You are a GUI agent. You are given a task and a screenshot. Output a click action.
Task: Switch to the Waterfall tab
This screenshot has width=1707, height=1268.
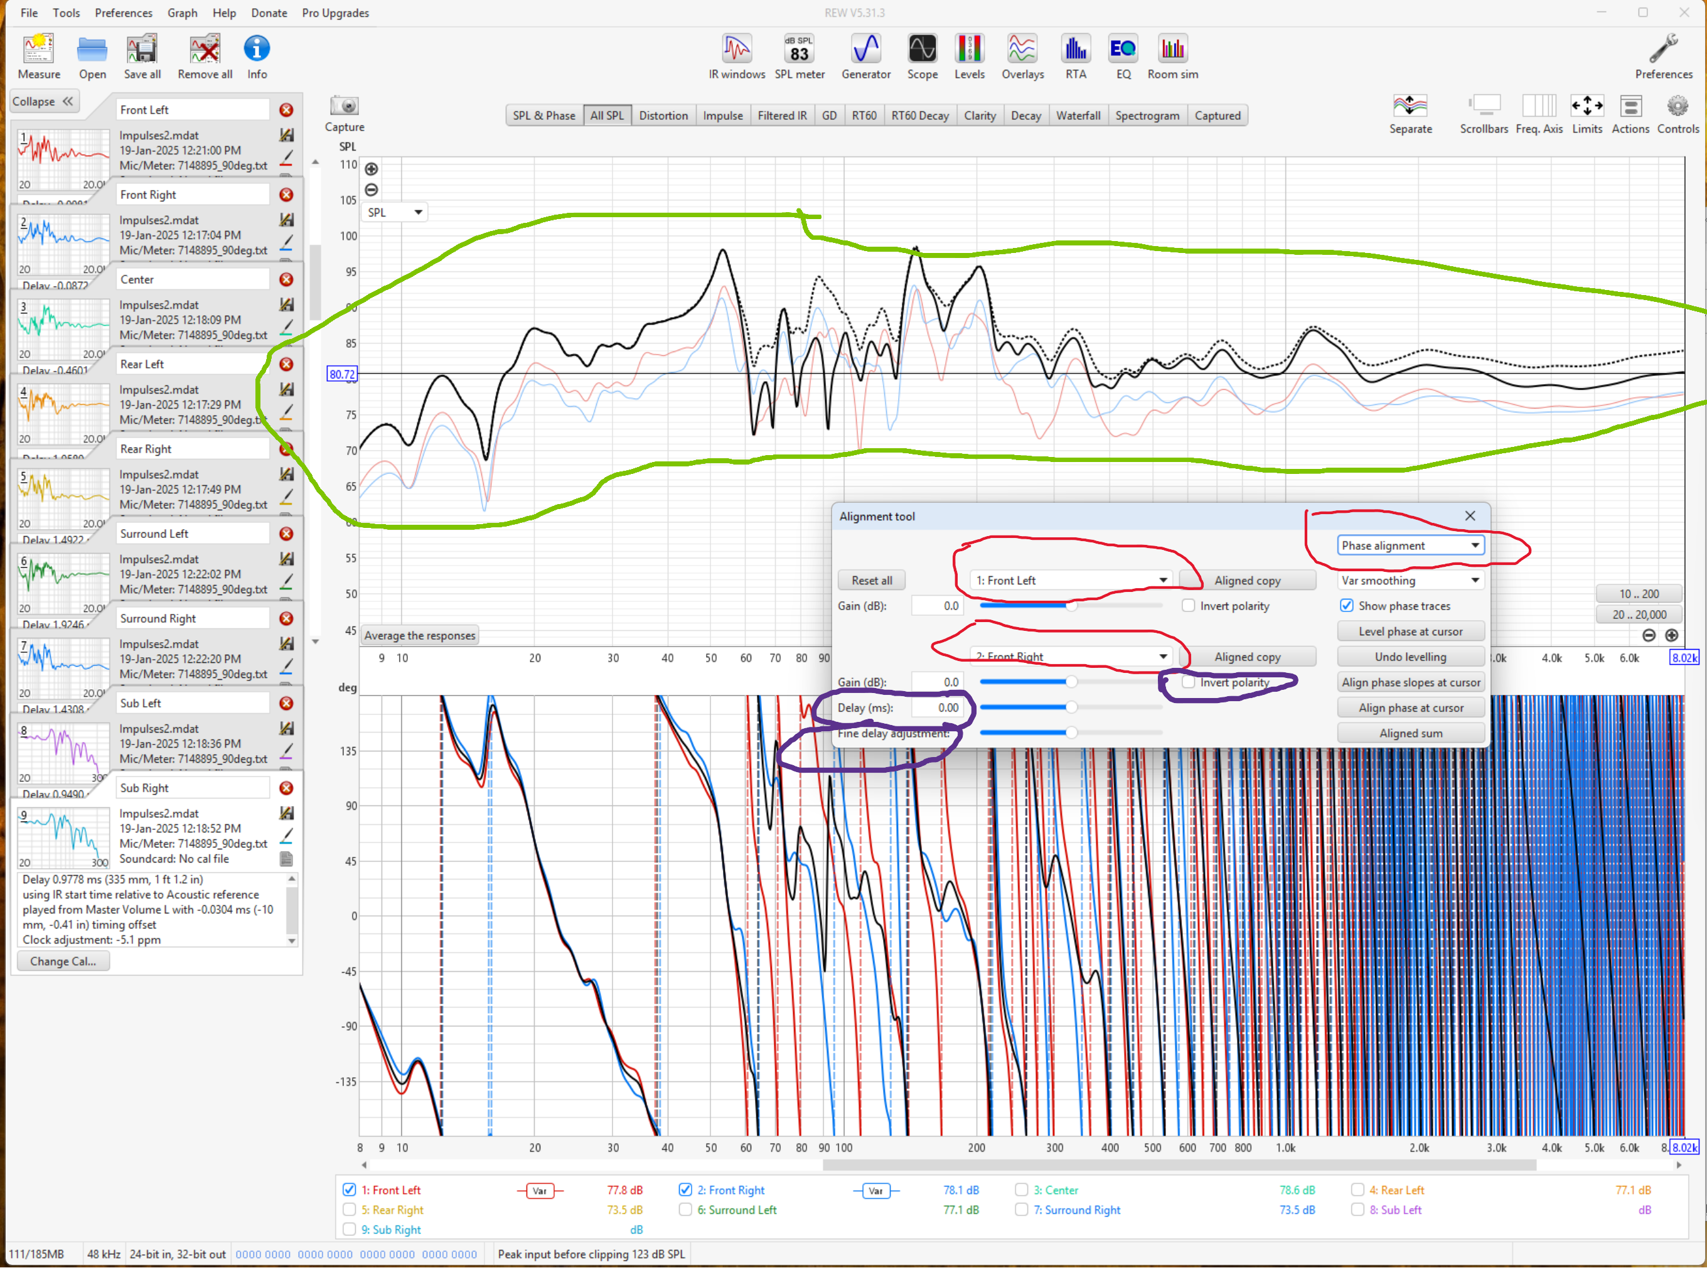pos(1078,115)
